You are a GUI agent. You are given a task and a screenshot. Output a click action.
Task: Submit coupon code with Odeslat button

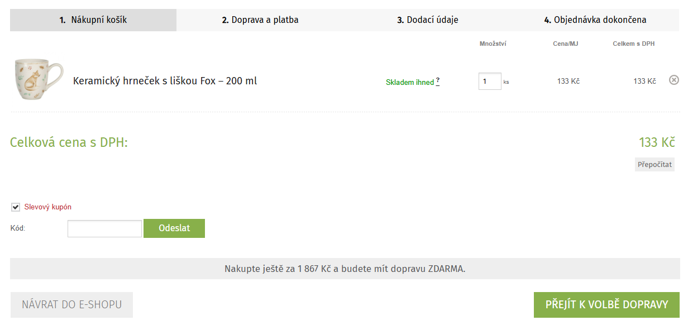pyautogui.click(x=174, y=228)
